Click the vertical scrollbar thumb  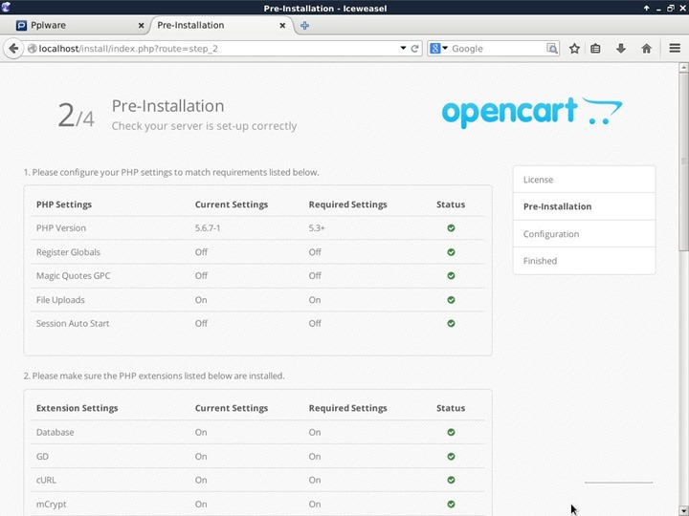pyautogui.click(x=683, y=162)
